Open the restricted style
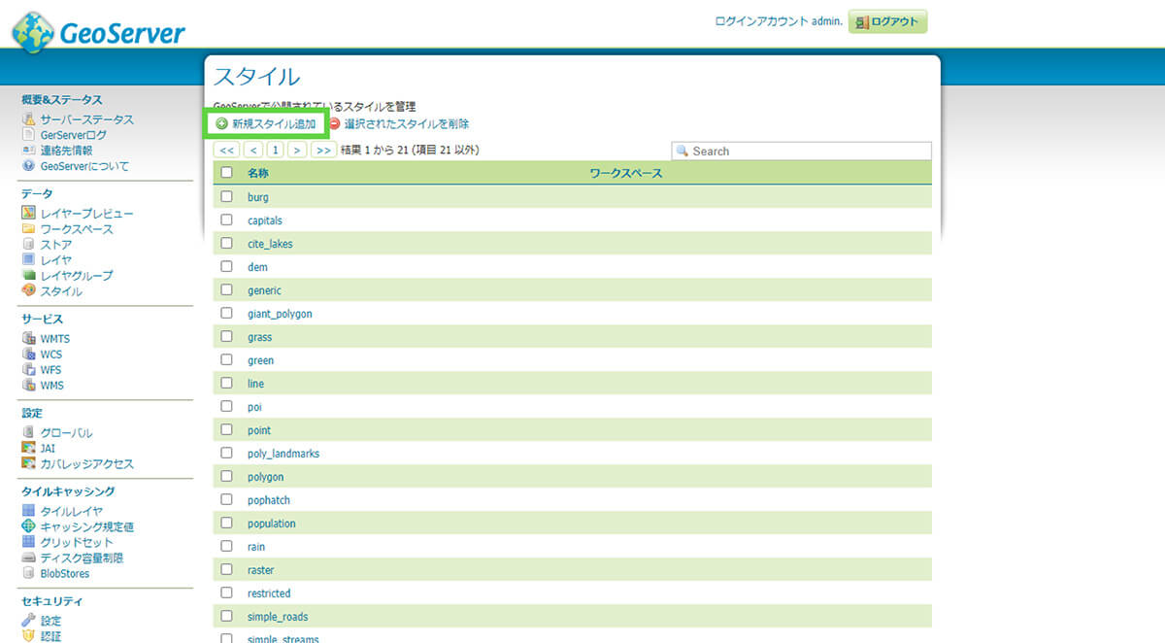 (x=269, y=593)
